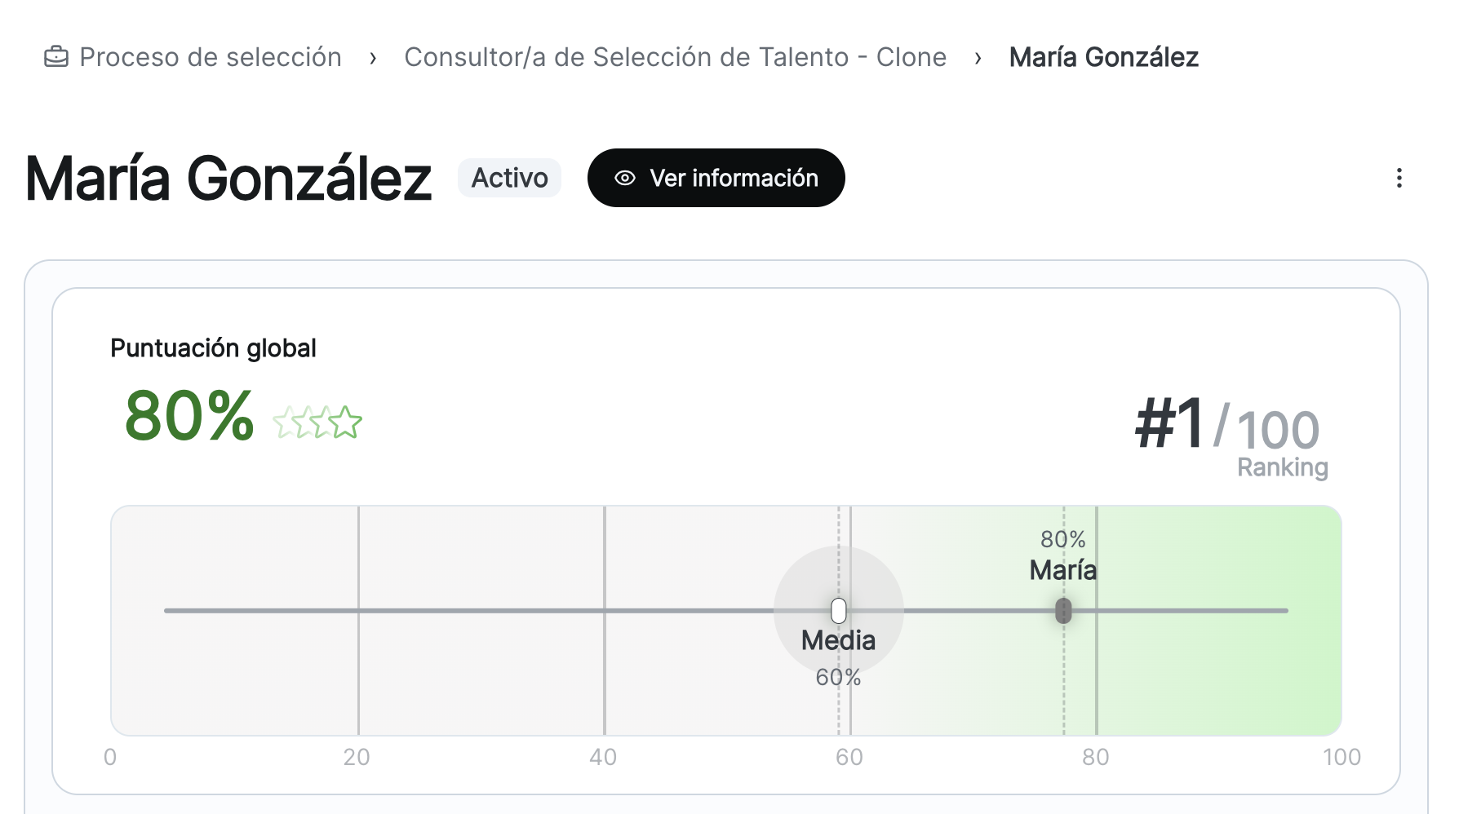Click the second breadcrumb chevron separator

point(978,58)
